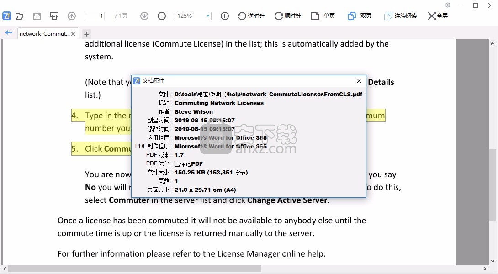498x274 pixels.
Task: Click the vertical scrollbar down arrow
Action: pos(493,261)
